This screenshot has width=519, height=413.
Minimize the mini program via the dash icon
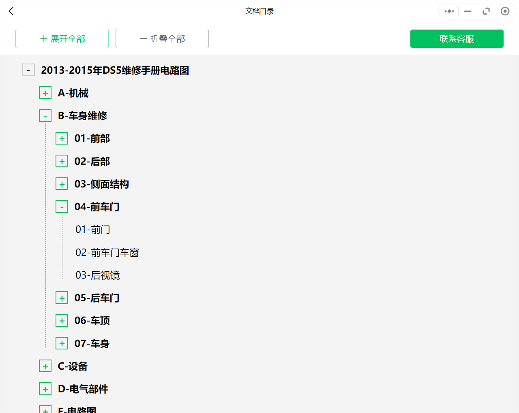[467, 11]
